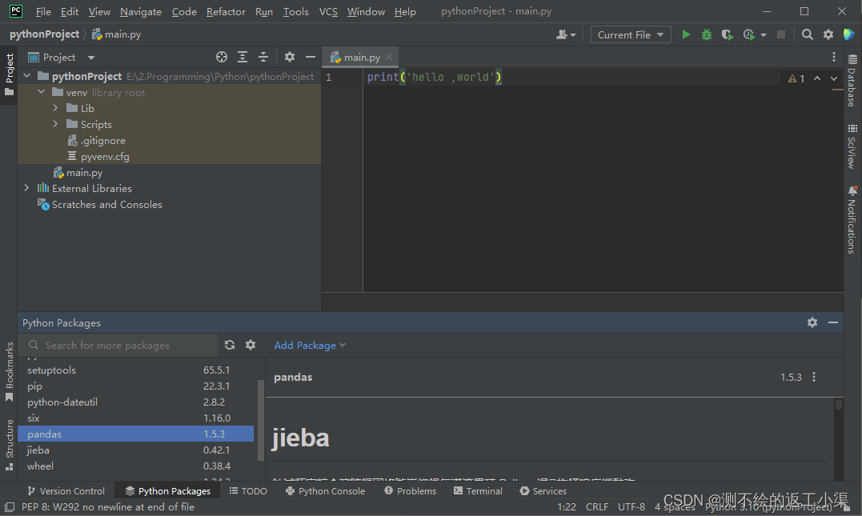This screenshot has width=862, height=516.
Task: Expand all in Project panel
Action: click(243, 57)
